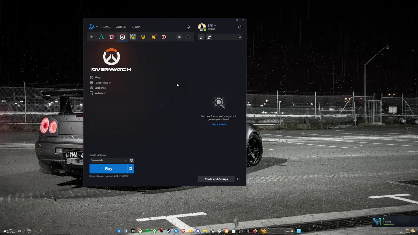Open Brave browser from the taskbar

(x=183, y=231)
